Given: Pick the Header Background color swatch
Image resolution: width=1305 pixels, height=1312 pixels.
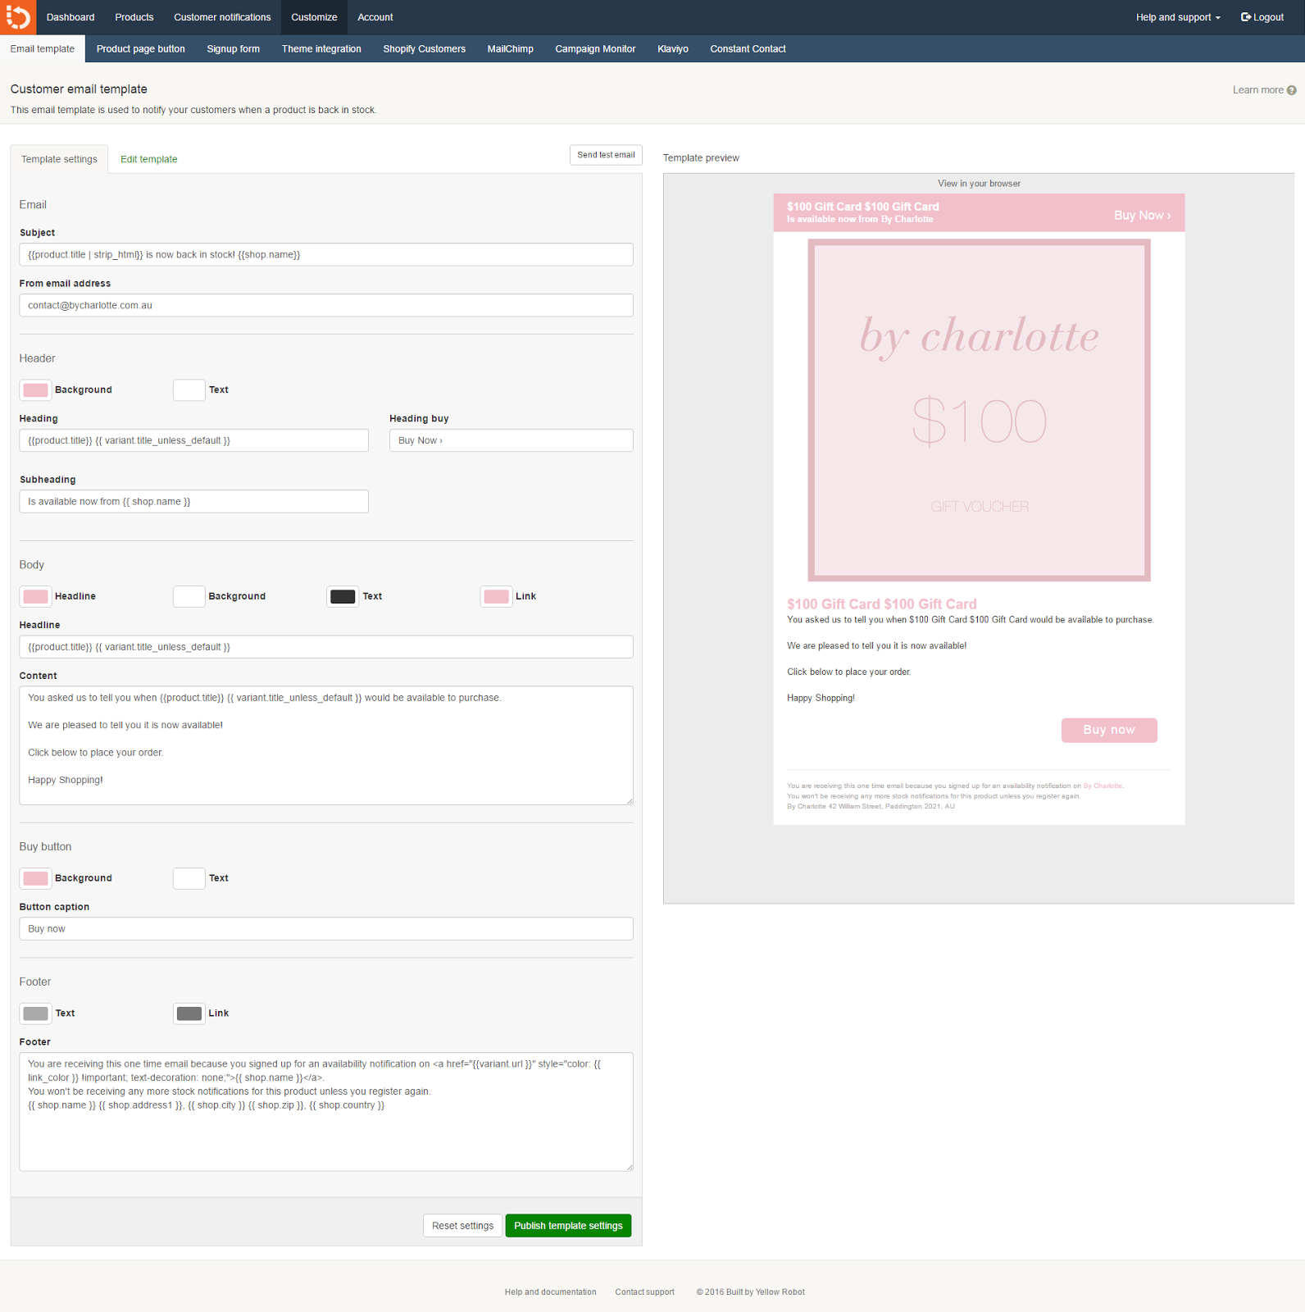Looking at the screenshot, I should click(35, 390).
